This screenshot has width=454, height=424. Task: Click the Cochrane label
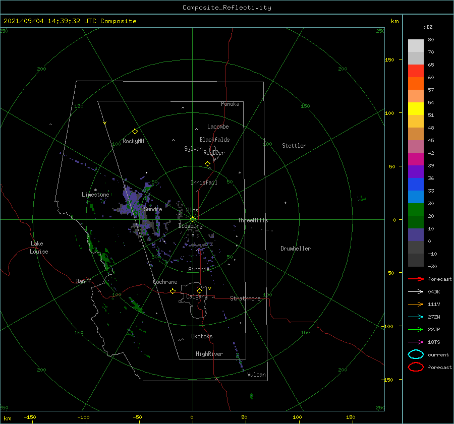[165, 282]
